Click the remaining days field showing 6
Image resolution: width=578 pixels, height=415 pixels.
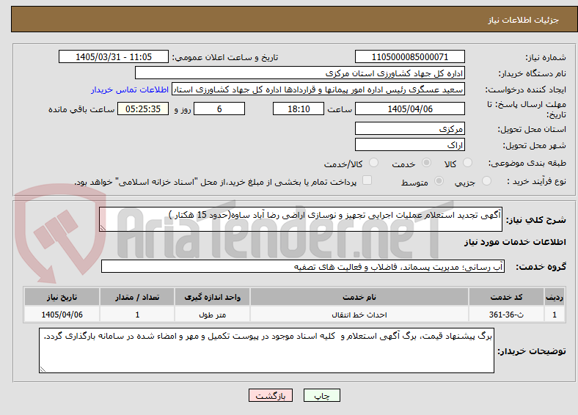[219, 109]
